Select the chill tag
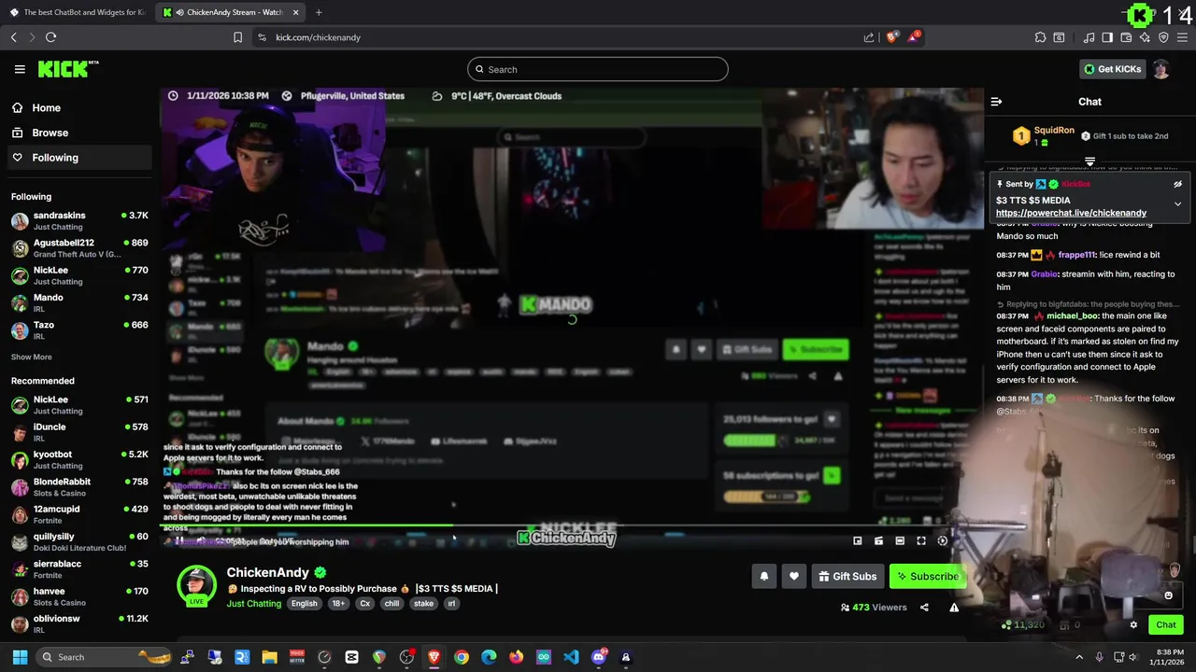 coord(392,604)
